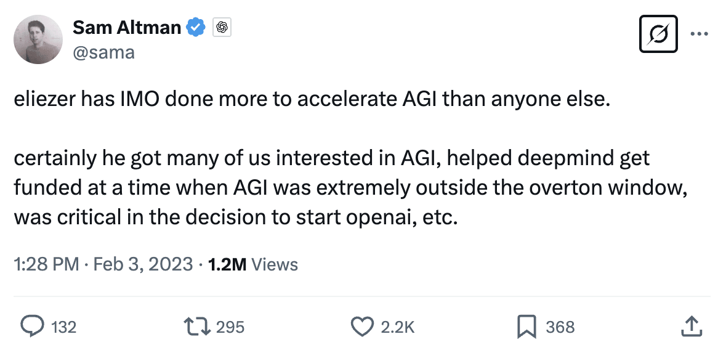View the 1.2M Views analytics
The image size is (718, 350).
coord(253,264)
